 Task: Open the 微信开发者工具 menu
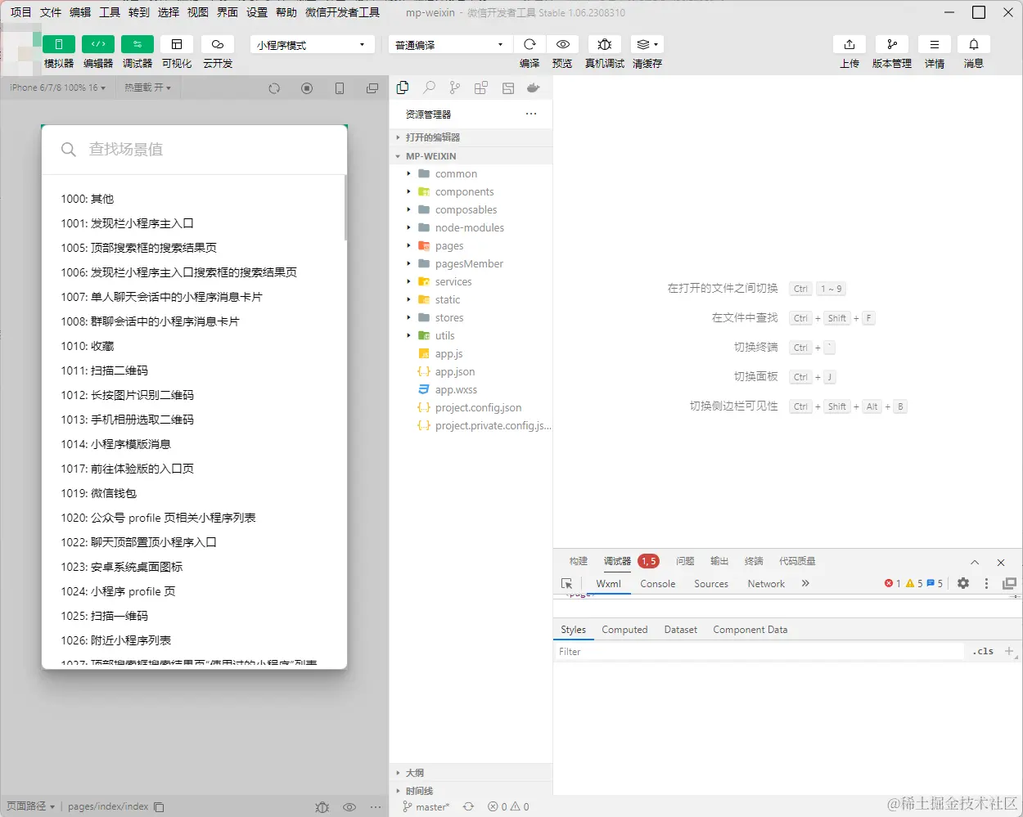342,12
